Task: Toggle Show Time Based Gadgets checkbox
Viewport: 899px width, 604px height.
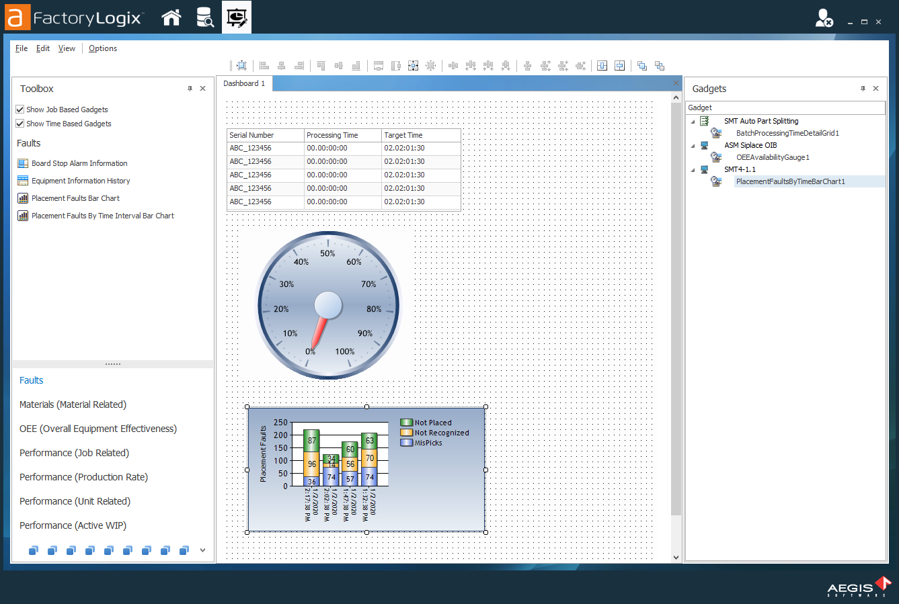Action: click(x=20, y=124)
